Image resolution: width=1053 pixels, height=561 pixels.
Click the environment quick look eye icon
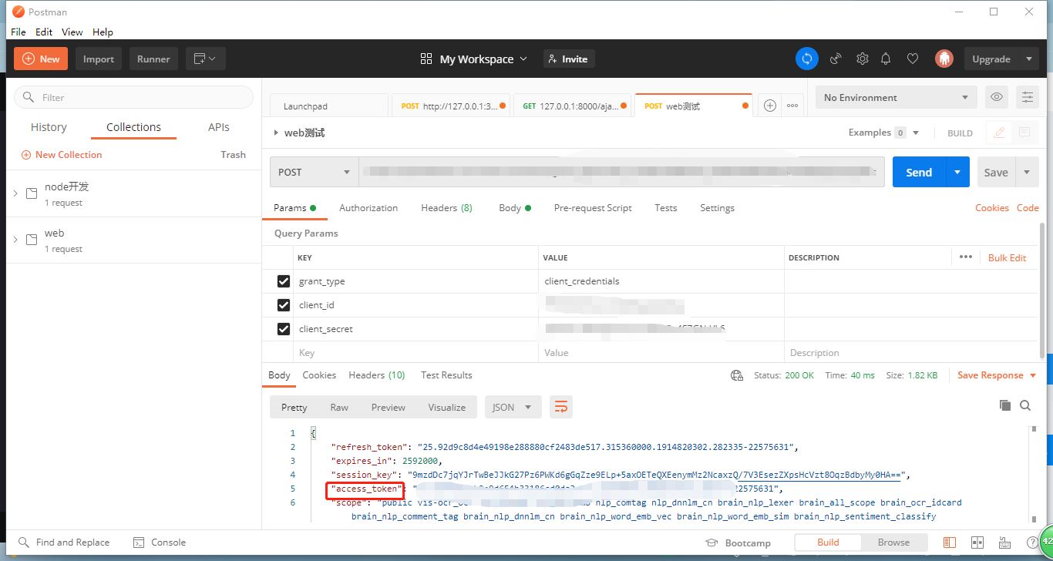[x=997, y=97]
